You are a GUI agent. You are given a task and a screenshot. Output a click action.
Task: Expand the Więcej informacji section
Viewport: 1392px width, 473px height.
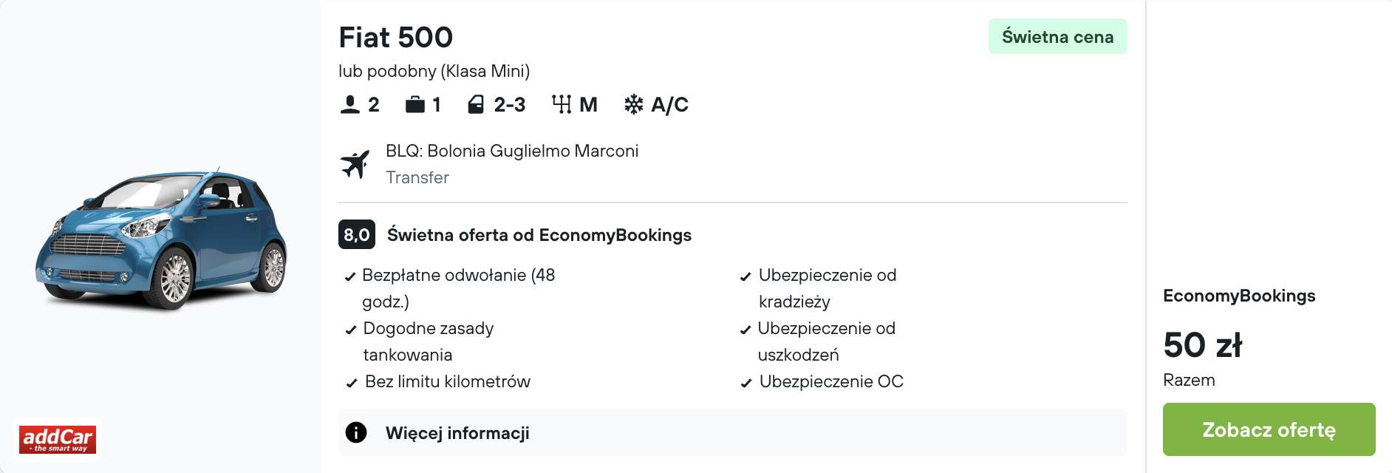(x=457, y=433)
